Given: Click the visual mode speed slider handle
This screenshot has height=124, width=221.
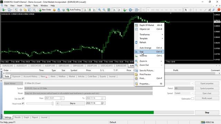Looking at the screenshot, I should point(52,103).
